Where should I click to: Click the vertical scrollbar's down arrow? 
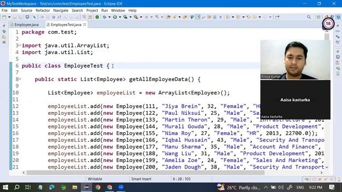(x=327, y=167)
